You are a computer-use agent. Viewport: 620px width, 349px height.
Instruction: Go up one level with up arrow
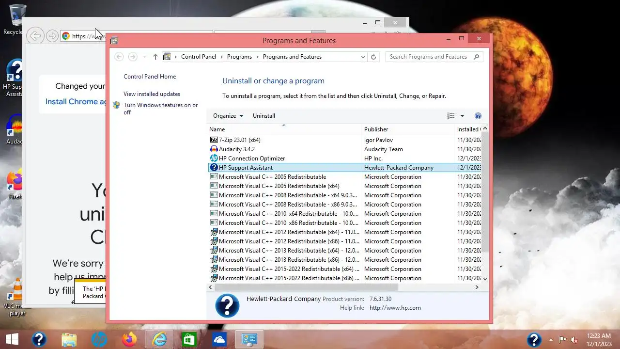155,57
